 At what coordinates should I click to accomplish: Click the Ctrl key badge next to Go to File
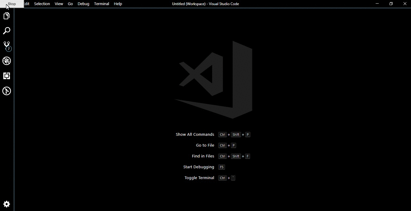(x=223, y=145)
